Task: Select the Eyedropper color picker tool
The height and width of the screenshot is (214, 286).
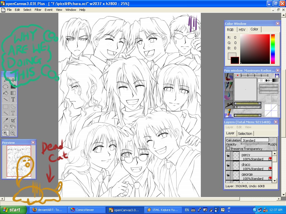Action: [x=6, y=120]
